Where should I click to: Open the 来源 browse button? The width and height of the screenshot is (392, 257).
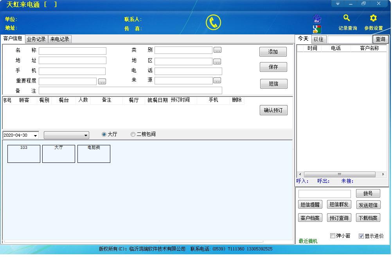217,80
